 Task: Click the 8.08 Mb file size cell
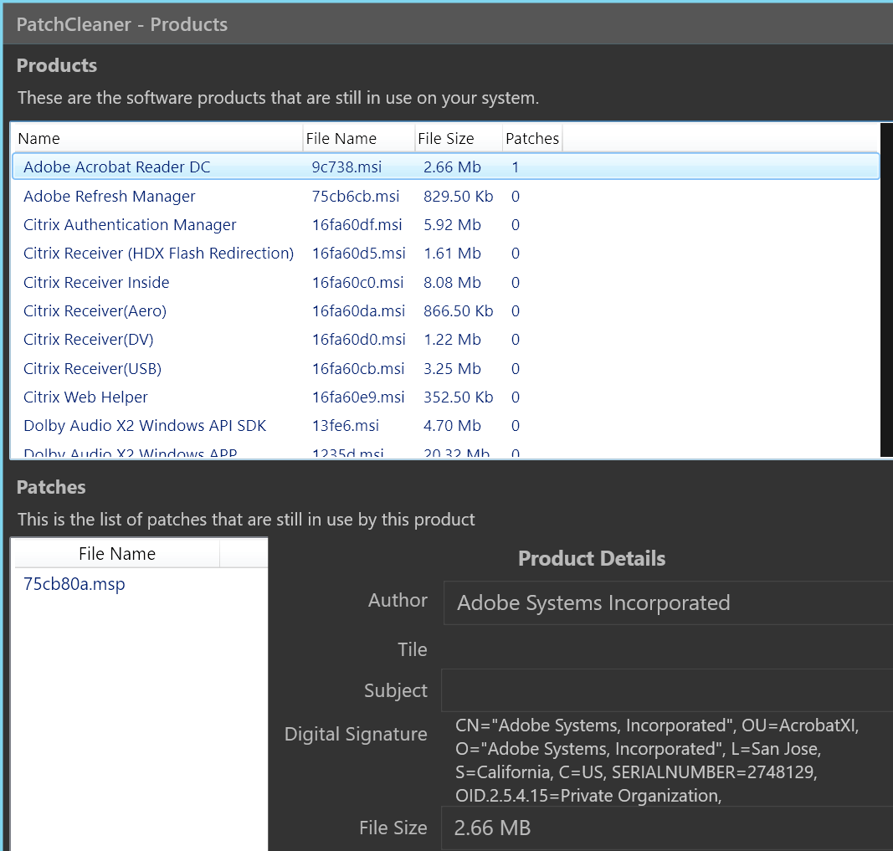point(452,282)
